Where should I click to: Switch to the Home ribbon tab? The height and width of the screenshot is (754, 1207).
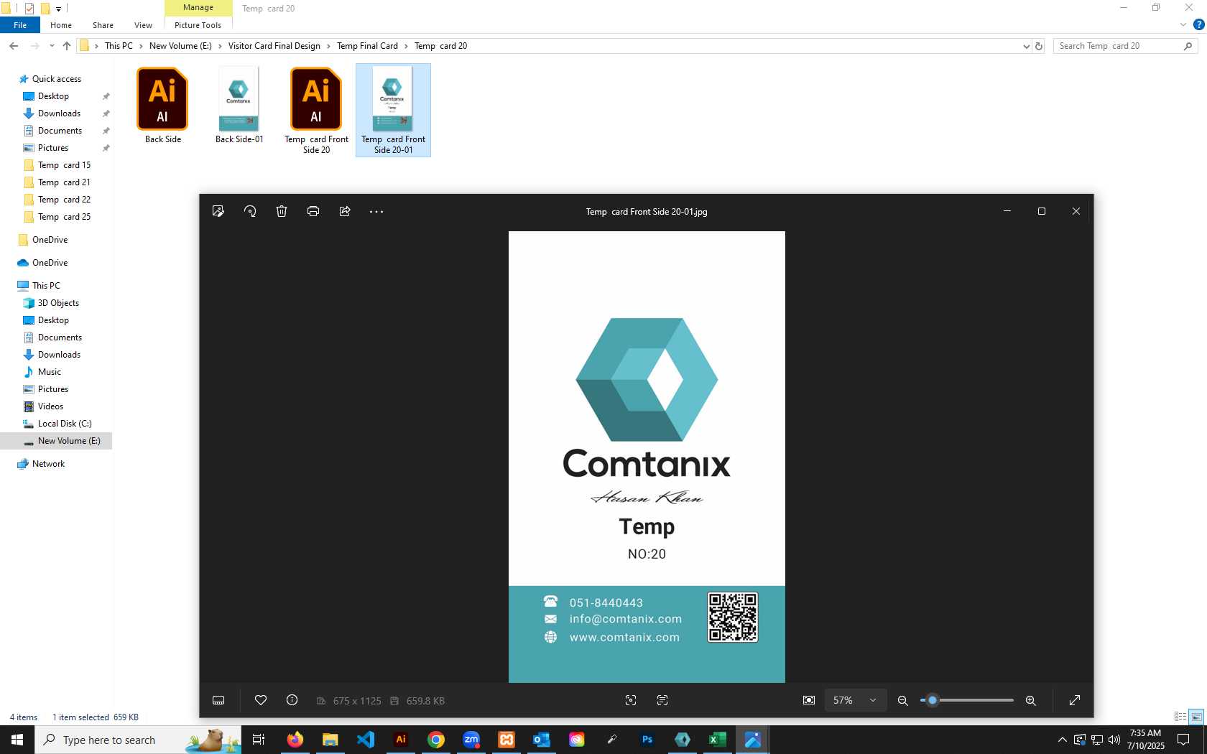coord(61,25)
